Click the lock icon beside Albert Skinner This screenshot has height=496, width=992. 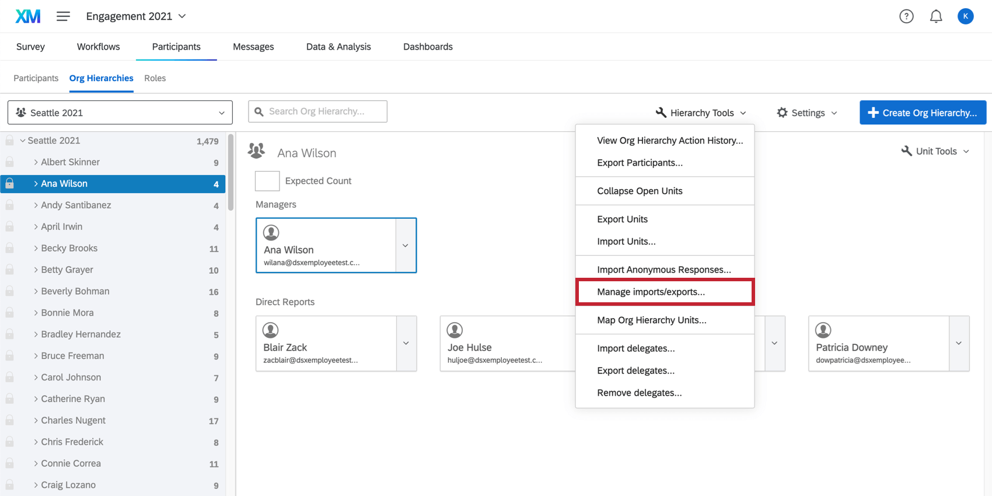click(10, 162)
